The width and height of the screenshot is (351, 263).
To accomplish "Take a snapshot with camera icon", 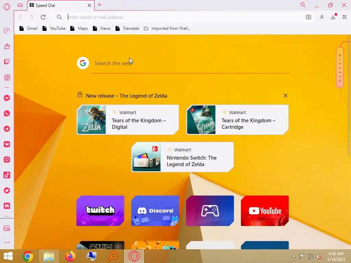I will [x=308, y=17].
